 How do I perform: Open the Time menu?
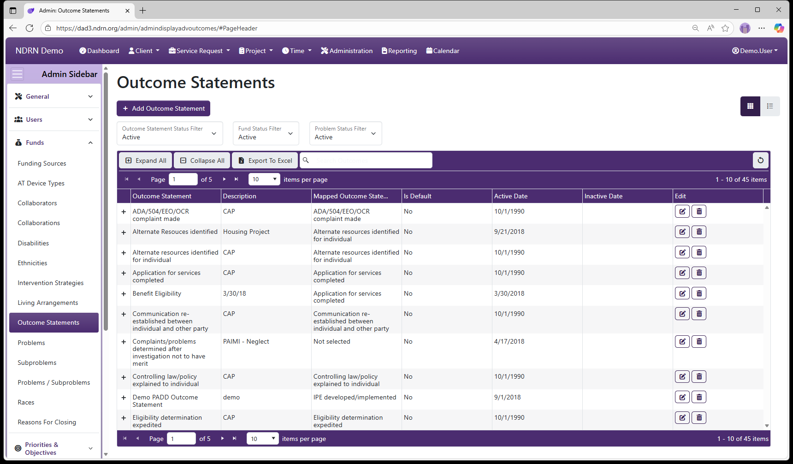point(297,51)
